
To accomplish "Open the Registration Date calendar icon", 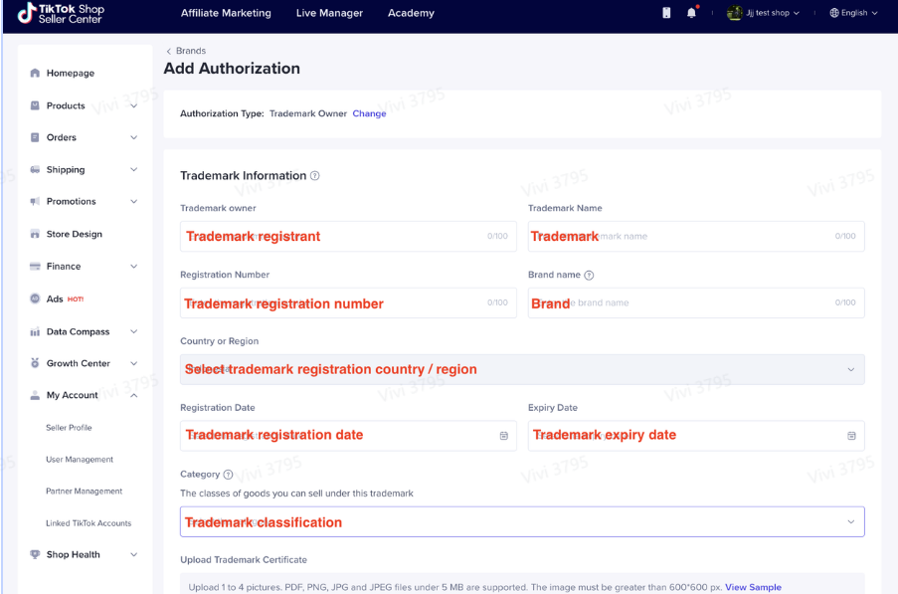I will (503, 436).
